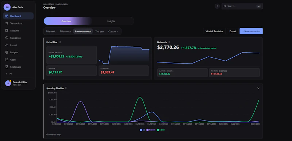The height and width of the screenshot is (141, 292).
Task: Open Spending Timeline filter funnel icon
Action: pyautogui.click(x=258, y=88)
